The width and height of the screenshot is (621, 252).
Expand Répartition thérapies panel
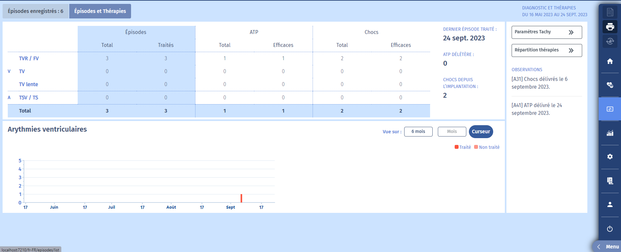(x=546, y=50)
